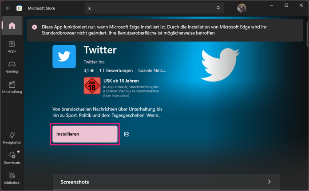Go back with the arrow icon
Screen dimensions: 309x191
(x=8, y=8)
